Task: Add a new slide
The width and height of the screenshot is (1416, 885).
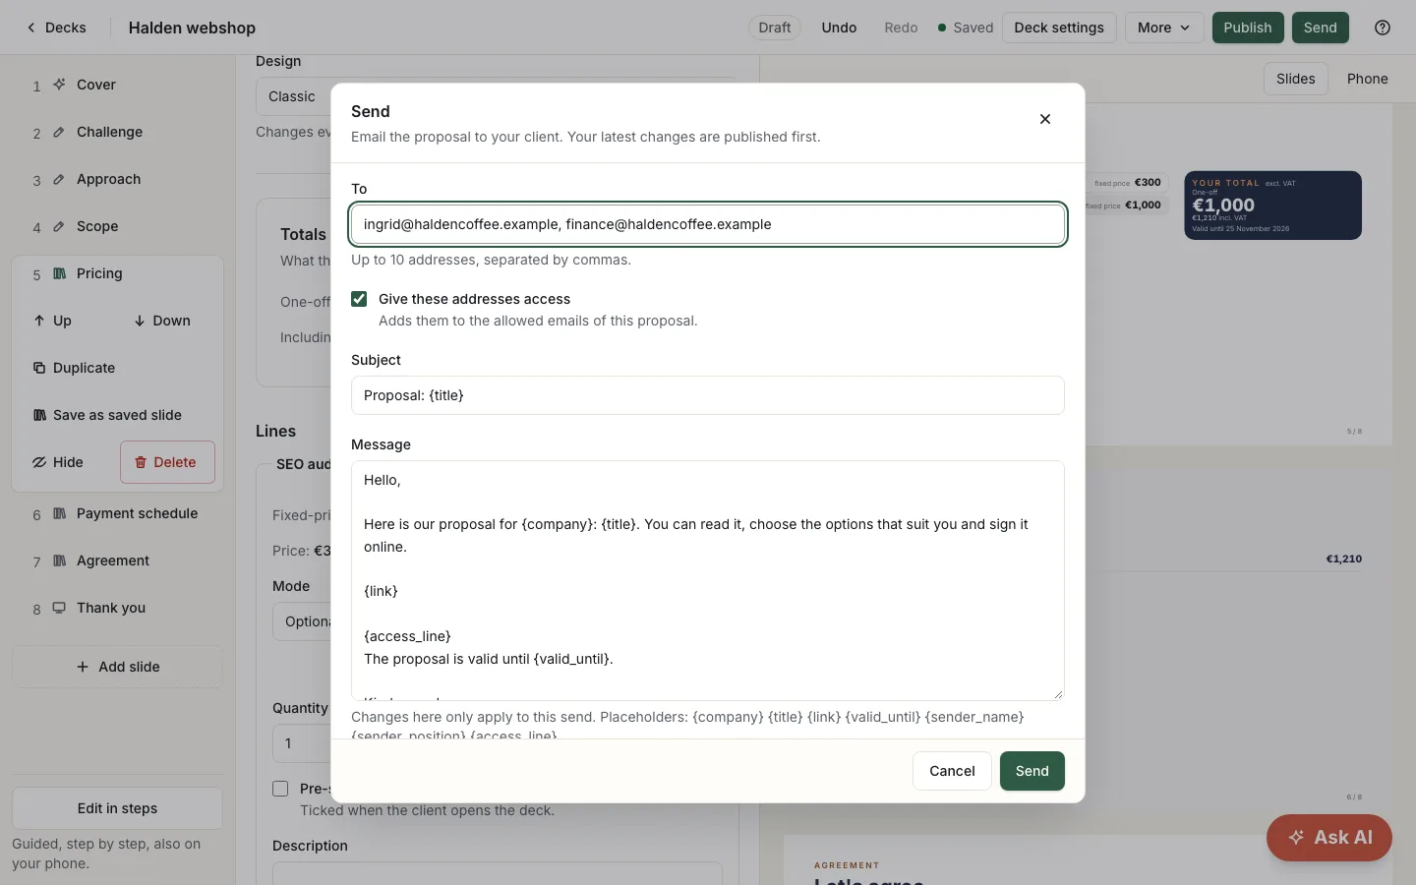Action: pyautogui.click(x=117, y=667)
